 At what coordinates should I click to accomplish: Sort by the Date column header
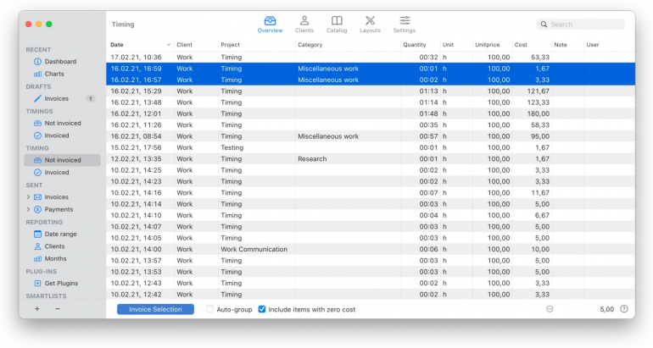point(140,45)
